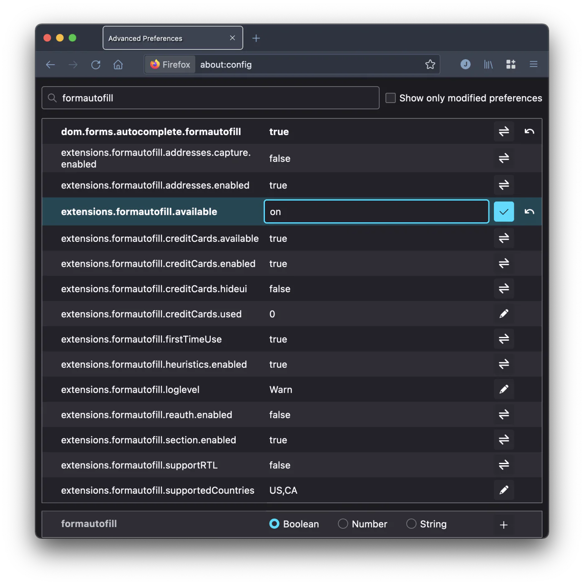Image resolution: width=584 pixels, height=585 pixels.
Task: Edit supportedCountries with pencil
Action: click(x=504, y=490)
